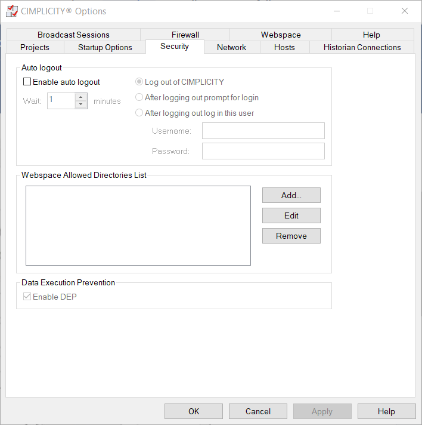Increase Wait minutes with up arrow
The height and width of the screenshot is (425, 422).
pyautogui.click(x=80, y=97)
